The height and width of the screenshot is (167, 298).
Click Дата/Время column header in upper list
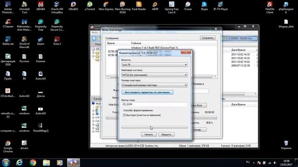[238, 50]
